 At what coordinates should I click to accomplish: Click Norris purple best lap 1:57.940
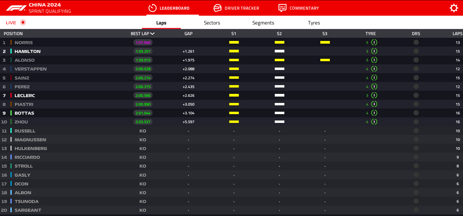pyautogui.click(x=143, y=43)
